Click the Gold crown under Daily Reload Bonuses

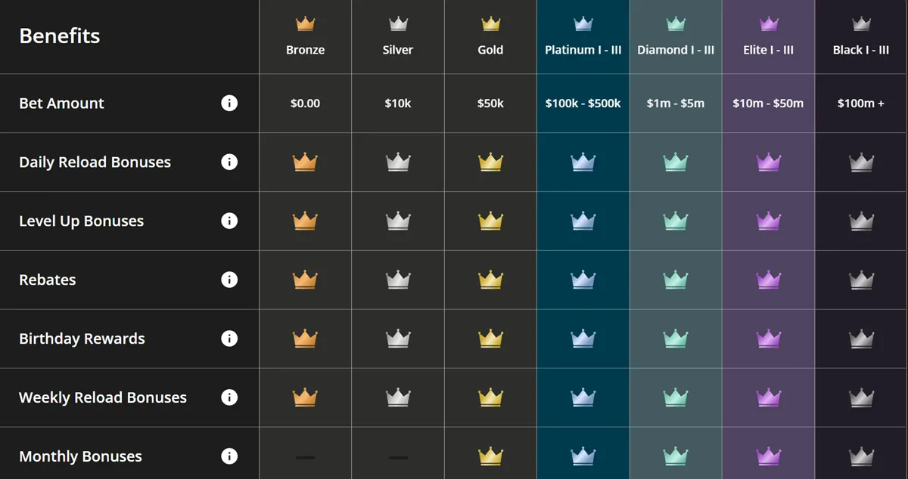point(490,162)
